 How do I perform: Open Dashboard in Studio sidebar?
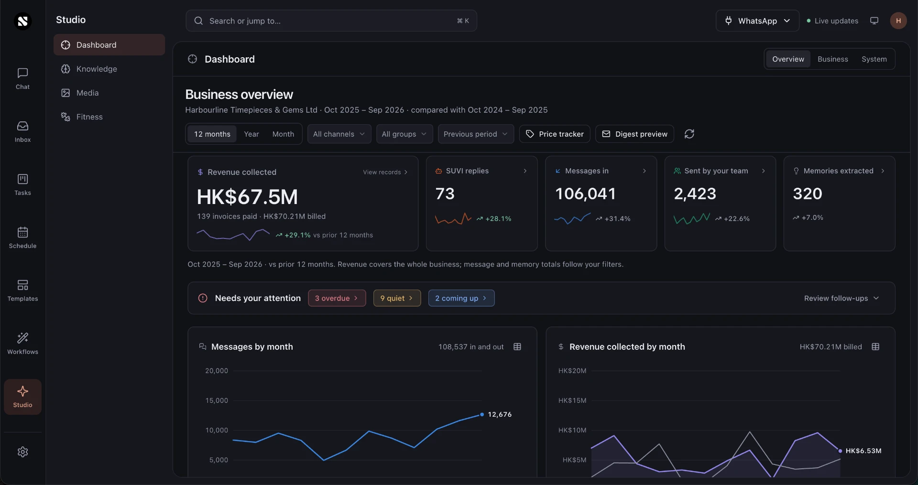point(109,45)
